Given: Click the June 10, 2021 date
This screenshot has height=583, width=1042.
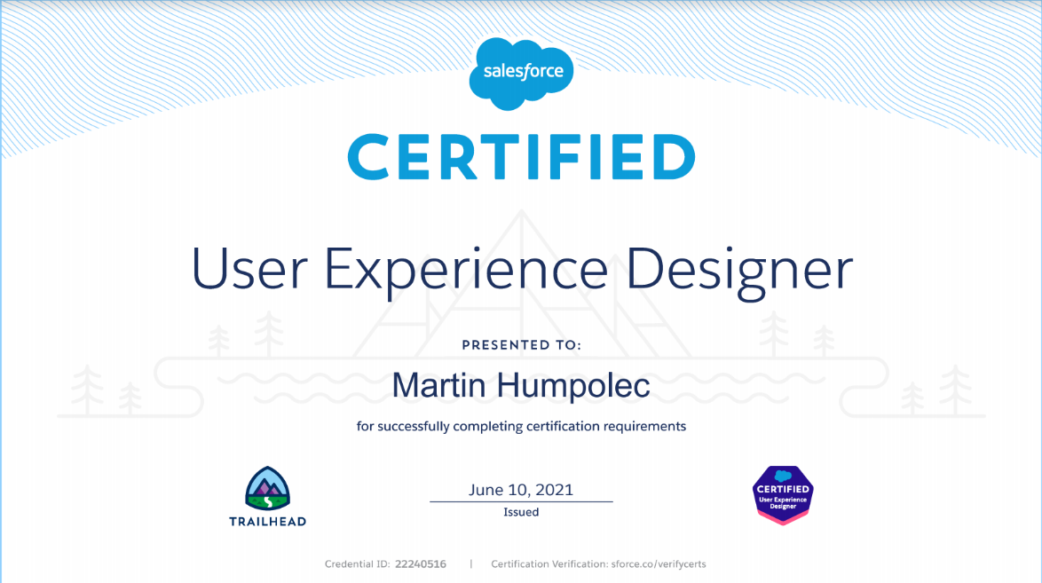Looking at the screenshot, I should 521,490.
